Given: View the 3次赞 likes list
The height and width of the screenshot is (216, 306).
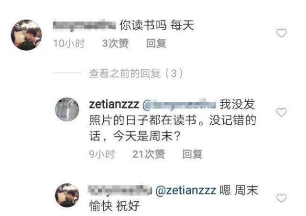Looking at the screenshot, I should 115,43.
